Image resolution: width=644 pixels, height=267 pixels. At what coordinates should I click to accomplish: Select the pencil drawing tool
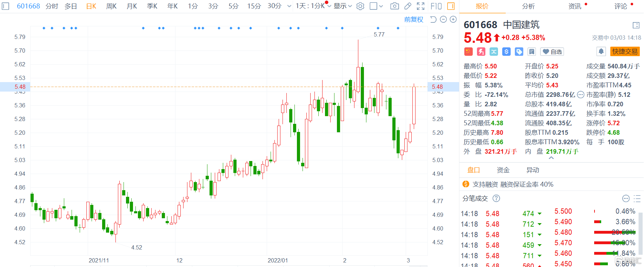click(x=408, y=6)
